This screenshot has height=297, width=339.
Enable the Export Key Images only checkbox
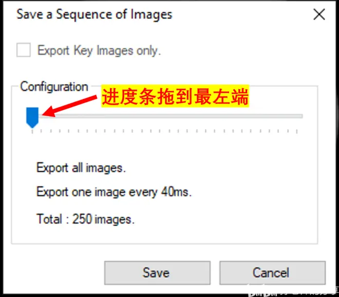(x=24, y=50)
